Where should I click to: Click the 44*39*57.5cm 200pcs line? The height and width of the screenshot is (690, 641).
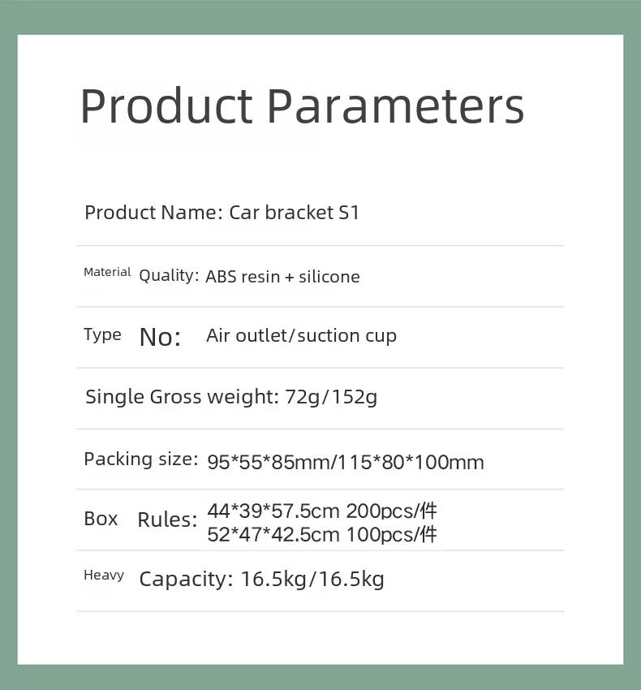[x=321, y=511]
